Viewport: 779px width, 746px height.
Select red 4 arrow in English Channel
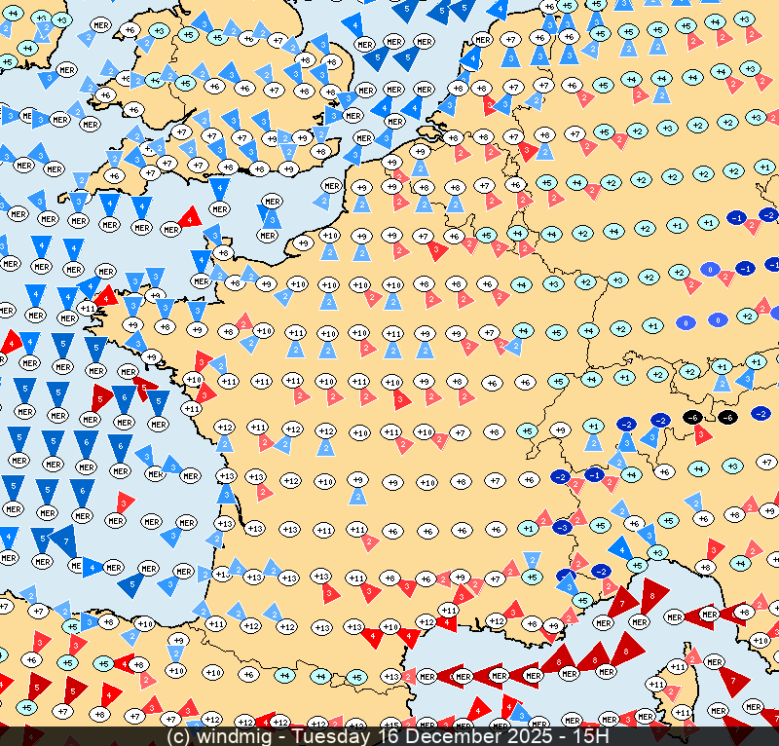(191, 217)
